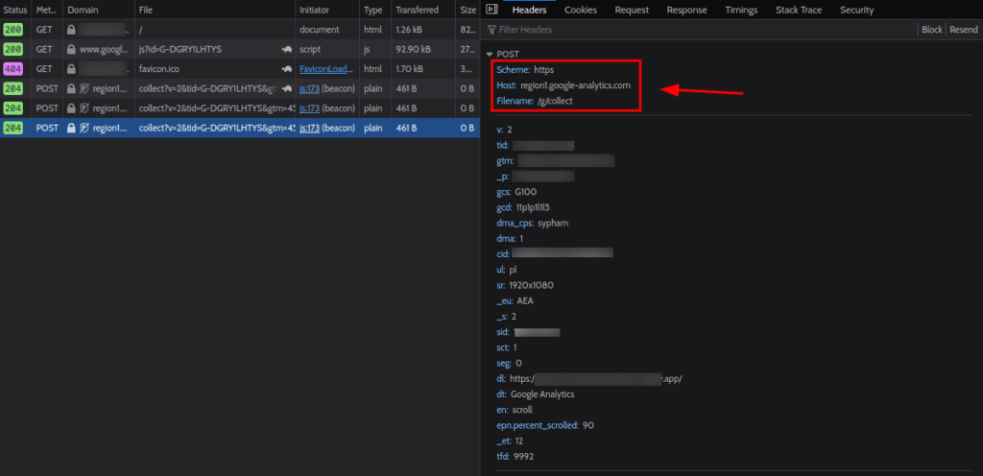Sort by the Domain column header
The width and height of the screenshot is (983, 476).
tap(99, 10)
